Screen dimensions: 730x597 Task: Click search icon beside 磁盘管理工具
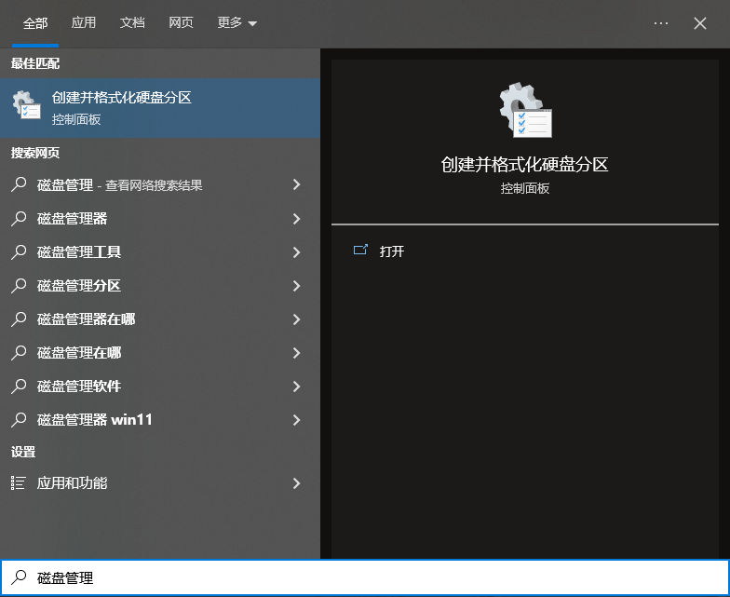[19, 251]
